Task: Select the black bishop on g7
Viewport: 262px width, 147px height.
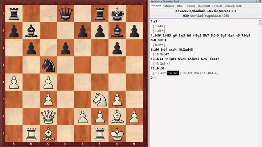Action: pyautogui.click(x=117, y=31)
